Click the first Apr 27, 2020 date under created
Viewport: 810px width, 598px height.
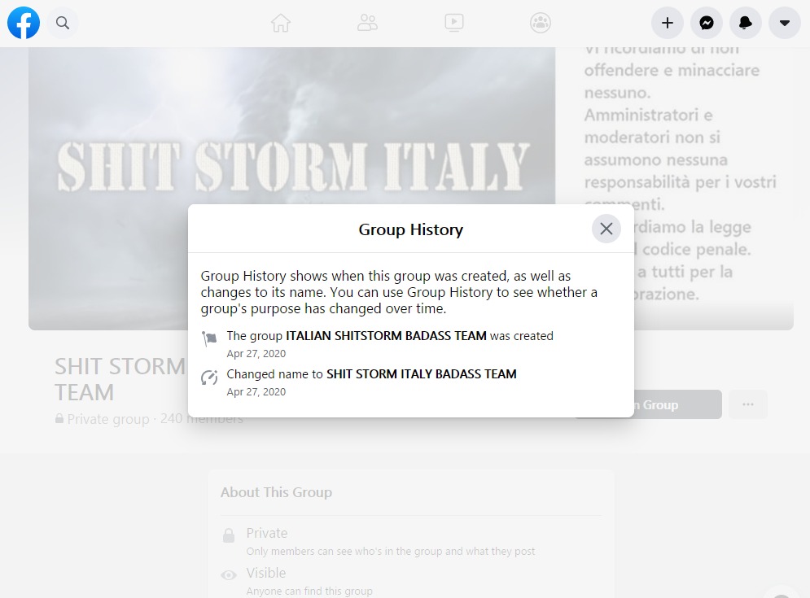coord(256,354)
